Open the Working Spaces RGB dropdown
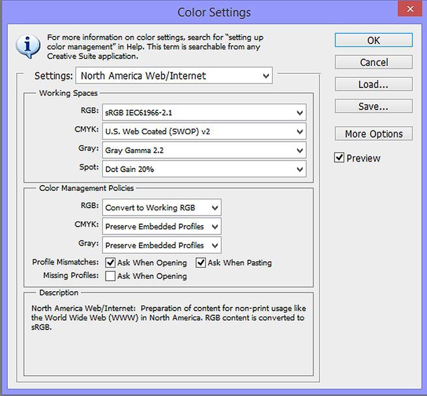427x396 pixels. click(x=204, y=113)
